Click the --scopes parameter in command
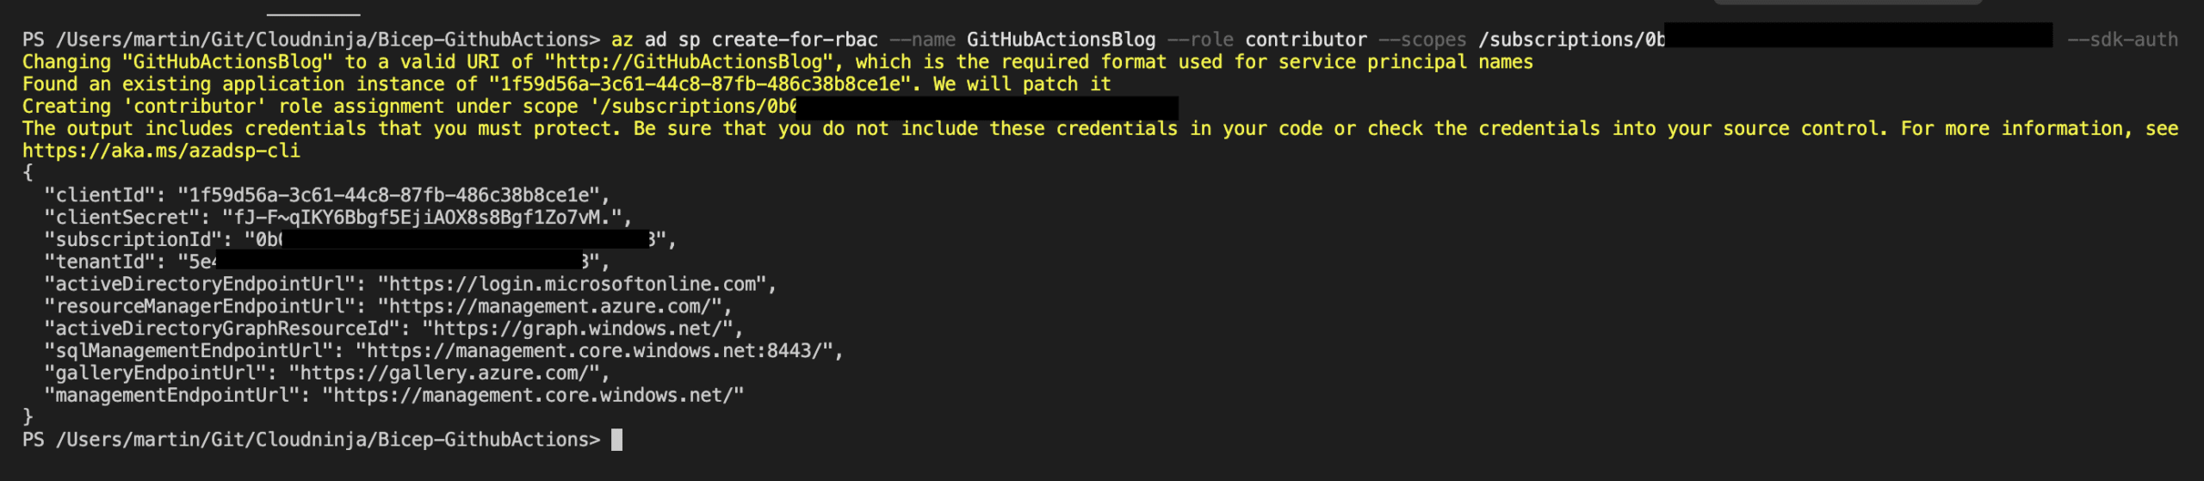2204x481 pixels. [x=1421, y=40]
